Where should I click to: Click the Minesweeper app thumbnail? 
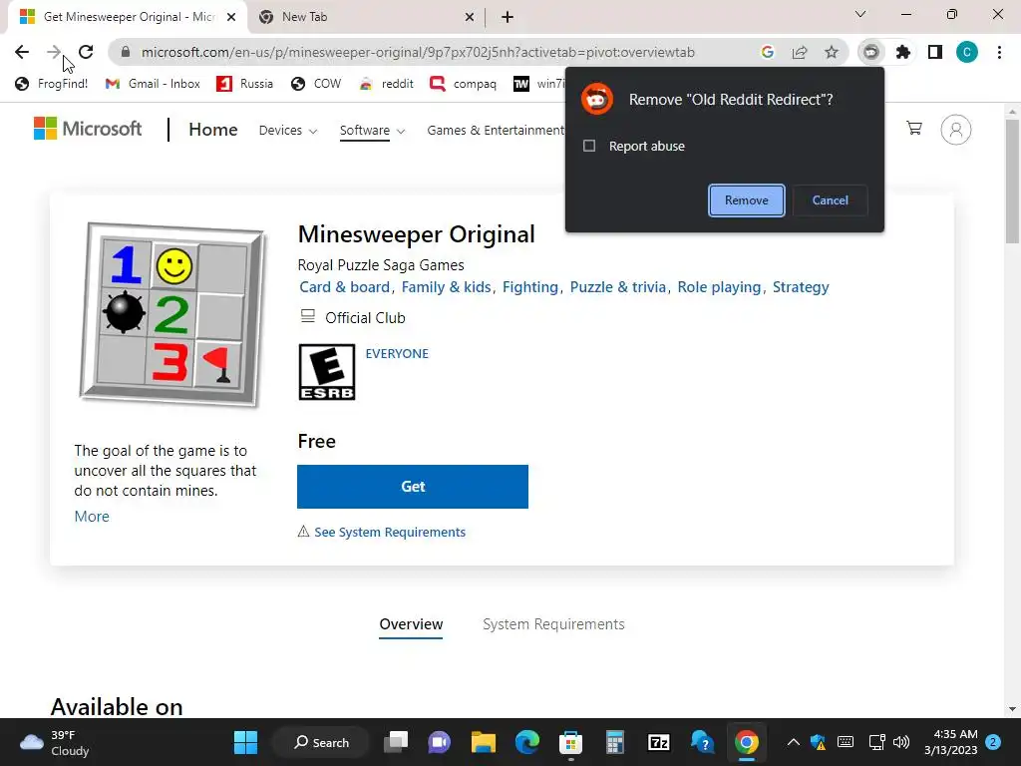coord(172,314)
